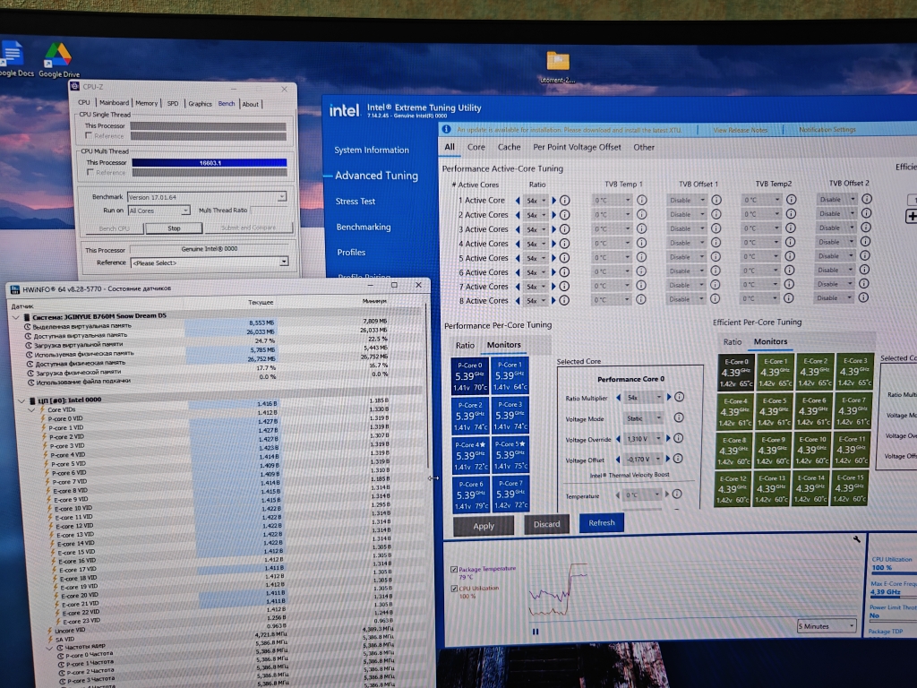Switch Efficient Per-Core Tuning to Ratio tab

click(x=733, y=341)
